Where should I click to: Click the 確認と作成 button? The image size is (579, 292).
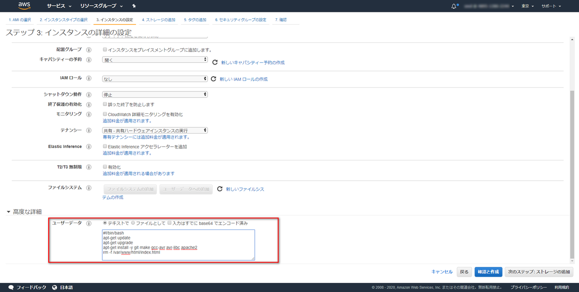(488, 272)
